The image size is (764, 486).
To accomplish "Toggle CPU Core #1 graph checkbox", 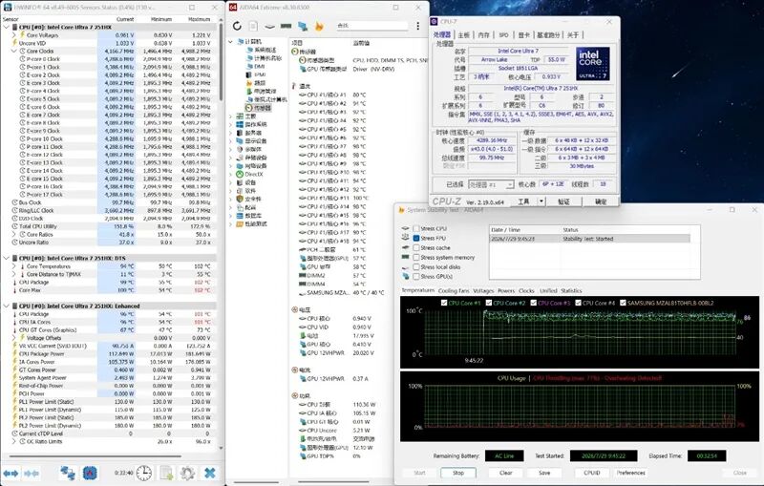I will pyautogui.click(x=444, y=303).
